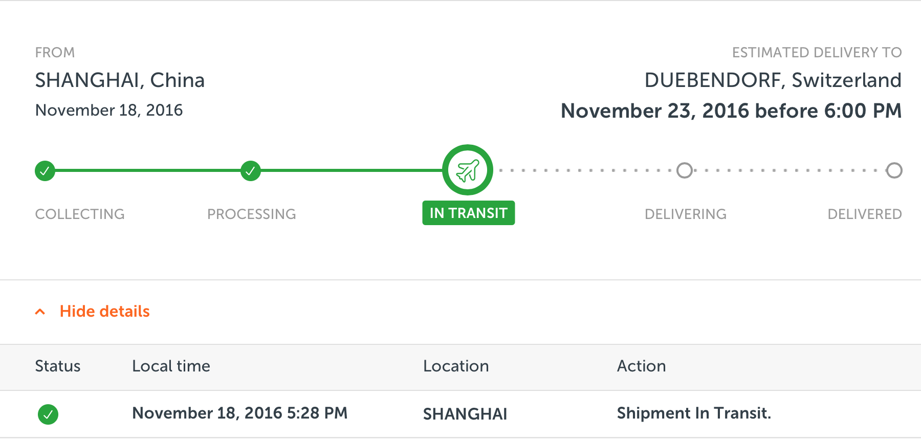Click the Shipment In Transit action text
Image resolution: width=921 pixels, height=439 pixels.
pos(694,413)
